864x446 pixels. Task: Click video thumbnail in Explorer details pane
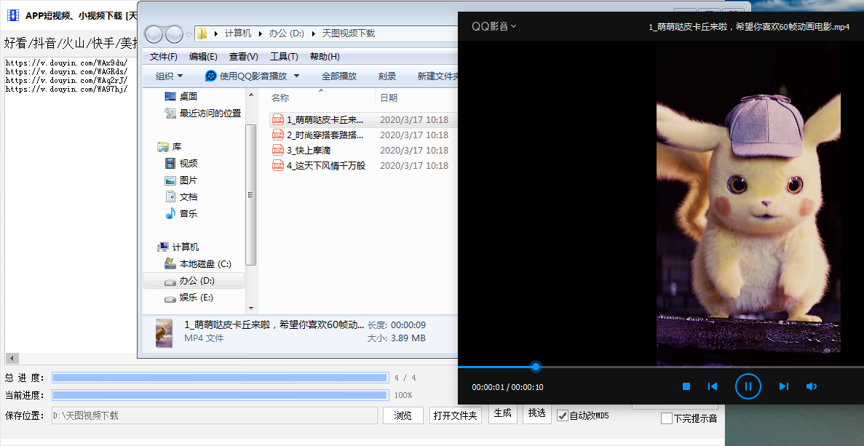[x=164, y=332]
